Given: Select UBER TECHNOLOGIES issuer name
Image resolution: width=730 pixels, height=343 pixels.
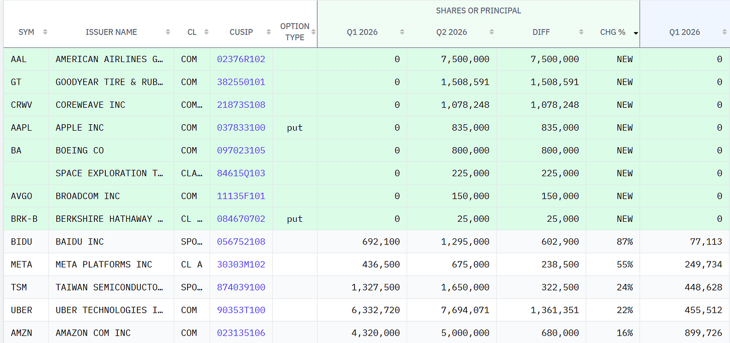Looking at the screenshot, I should click(110, 310).
